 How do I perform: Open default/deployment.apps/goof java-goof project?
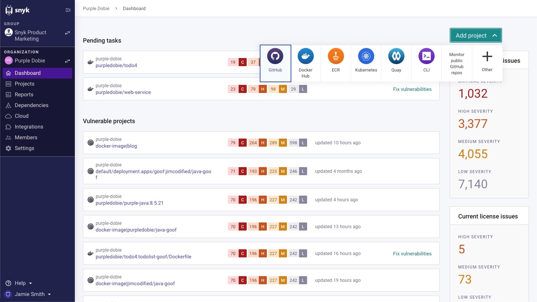[x=153, y=174]
